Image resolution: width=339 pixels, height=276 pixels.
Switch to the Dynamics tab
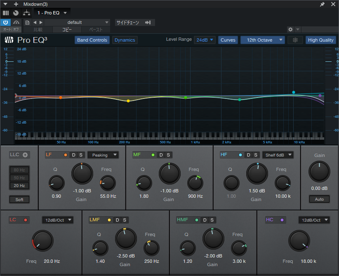click(125, 40)
